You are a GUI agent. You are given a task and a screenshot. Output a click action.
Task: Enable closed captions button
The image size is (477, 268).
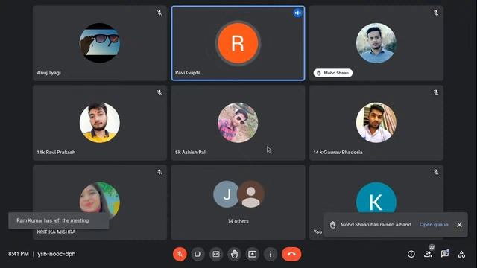point(216,254)
